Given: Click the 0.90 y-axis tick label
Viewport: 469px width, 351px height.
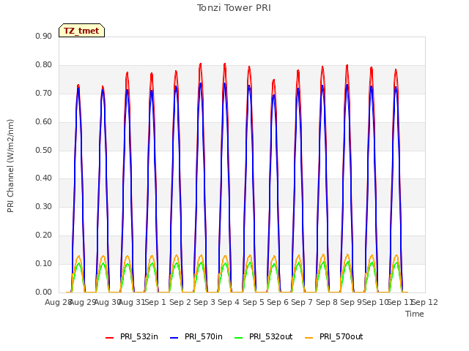Looking at the screenshot, I should tap(44, 36).
